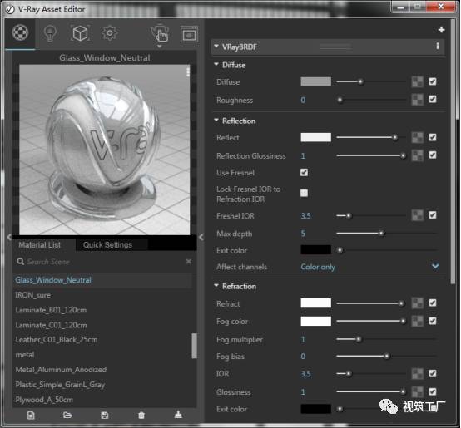The height and width of the screenshot is (428, 461).
Task: Collapse the VRayBRDF layer
Action: [x=216, y=46]
